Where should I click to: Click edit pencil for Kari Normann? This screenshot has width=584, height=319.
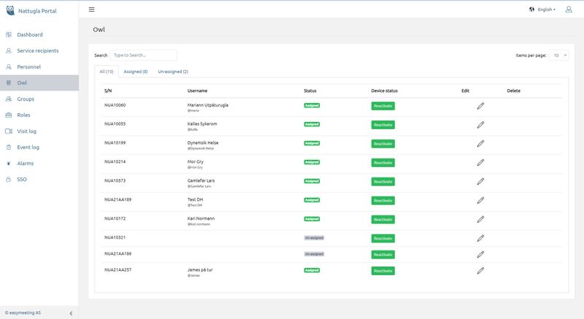click(x=480, y=219)
